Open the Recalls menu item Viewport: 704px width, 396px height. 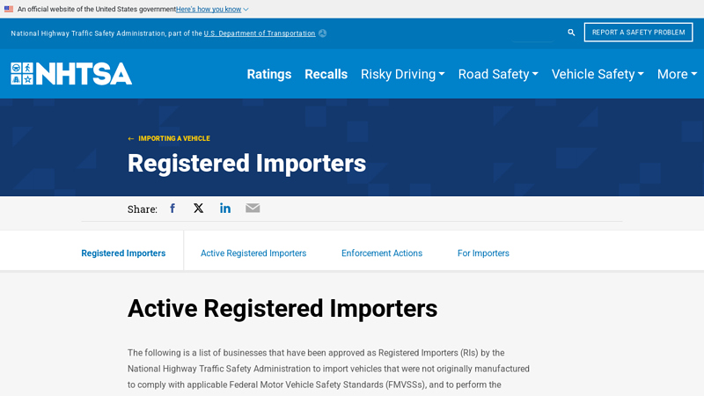(x=326, y=74)
